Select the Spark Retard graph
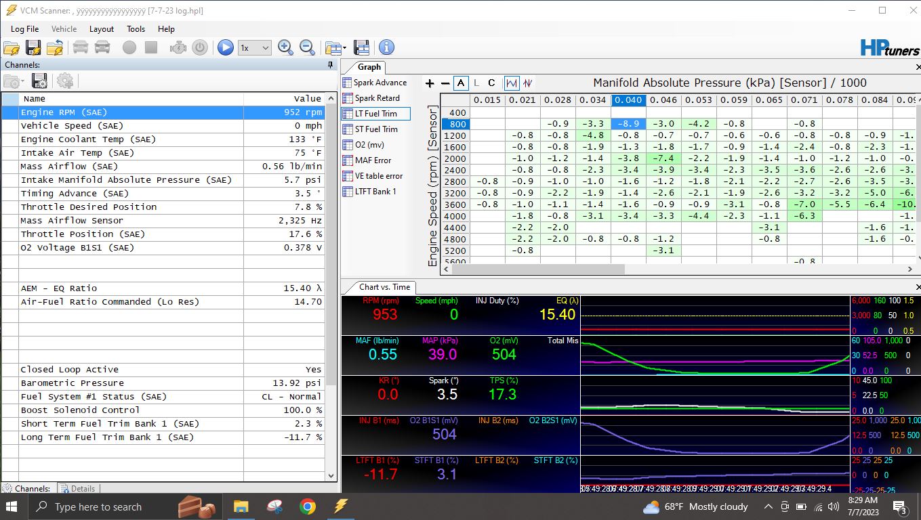 tap(375, 98)
